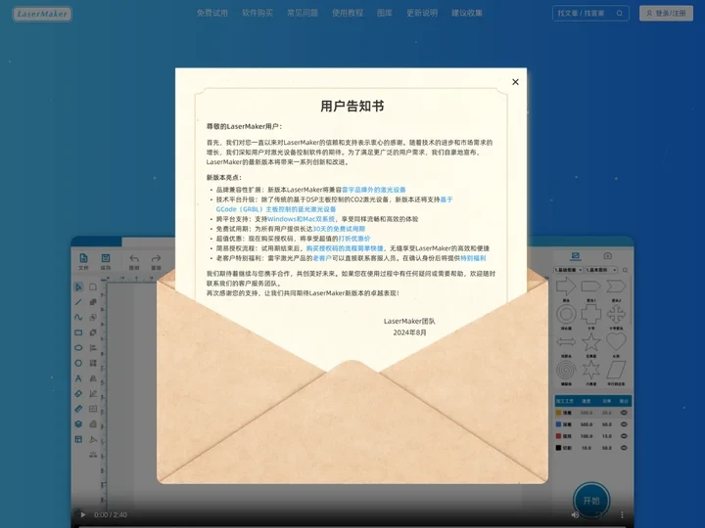Open the 老客户 link

tap(322, 258)
